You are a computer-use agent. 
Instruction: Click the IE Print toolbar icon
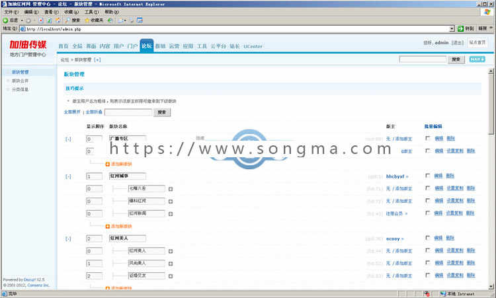132,20
